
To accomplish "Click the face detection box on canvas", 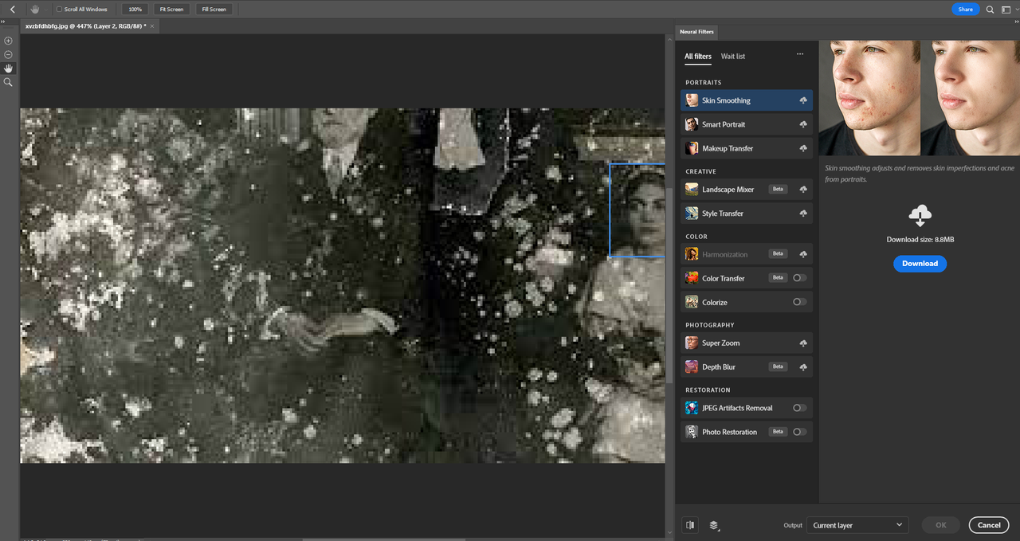I will point(637,210).
